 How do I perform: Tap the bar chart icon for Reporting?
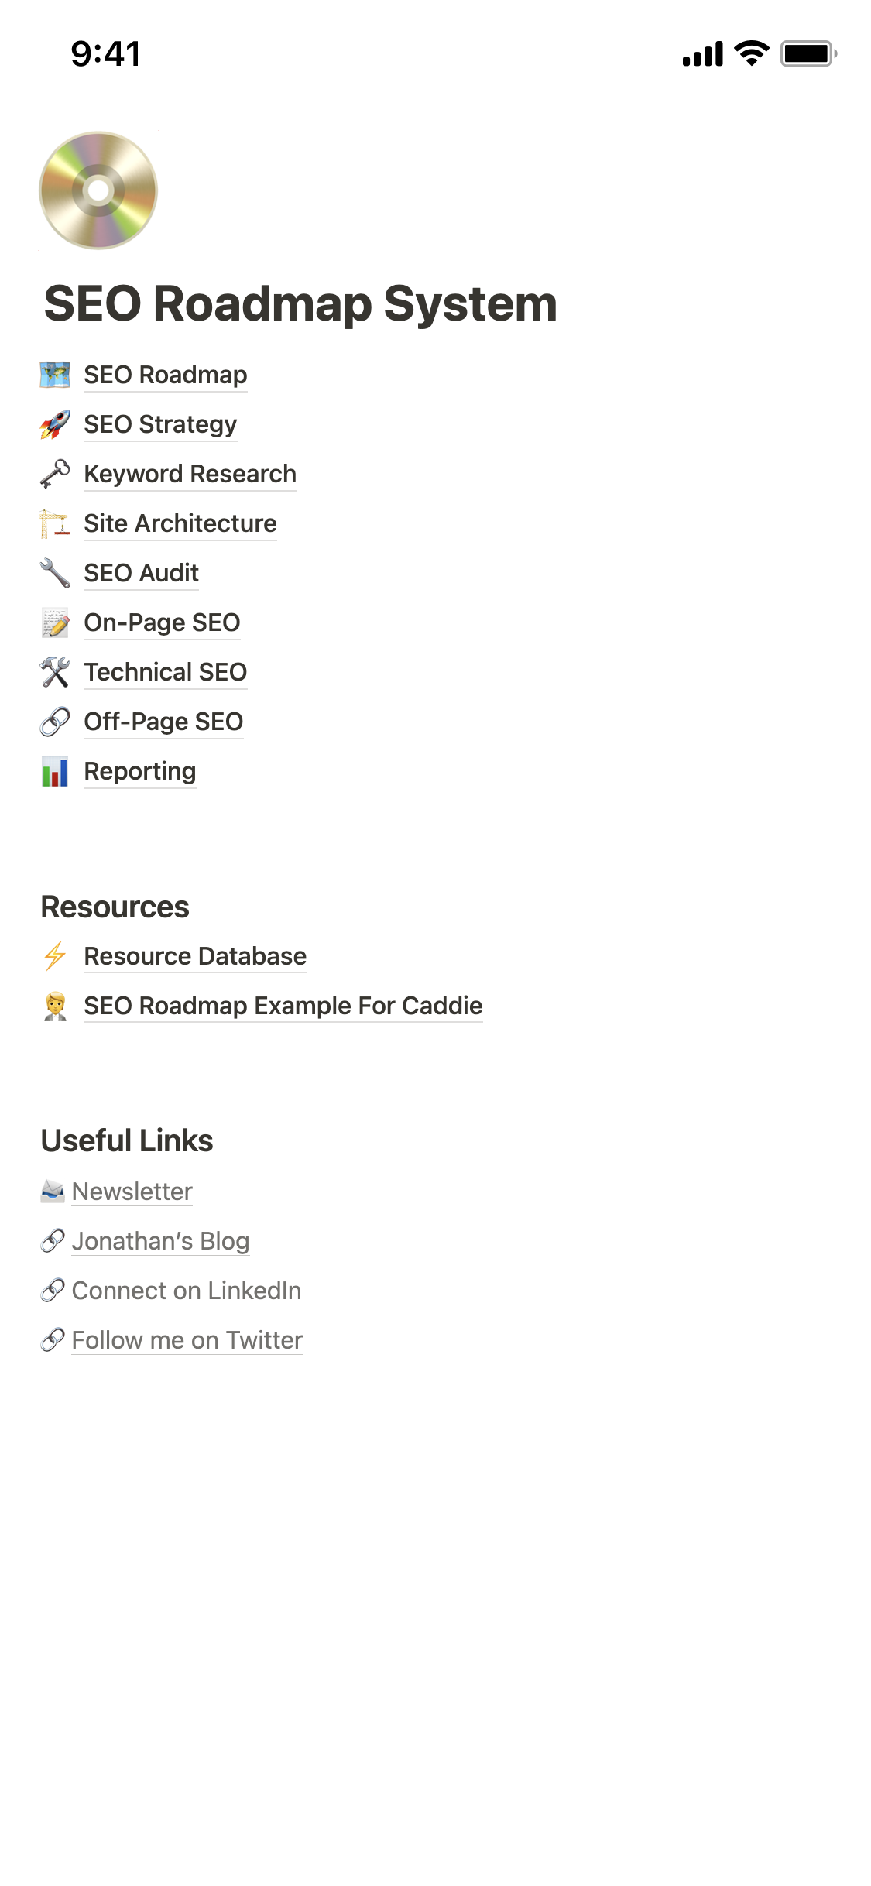tap(55, 771)
